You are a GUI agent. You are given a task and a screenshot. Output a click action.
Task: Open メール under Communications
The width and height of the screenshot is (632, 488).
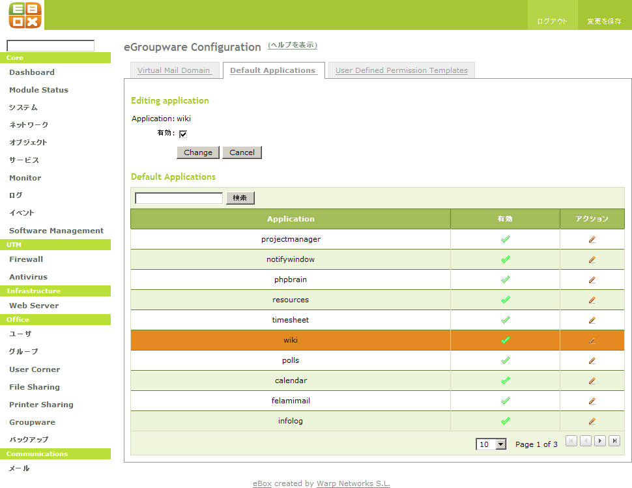(19, 468)
